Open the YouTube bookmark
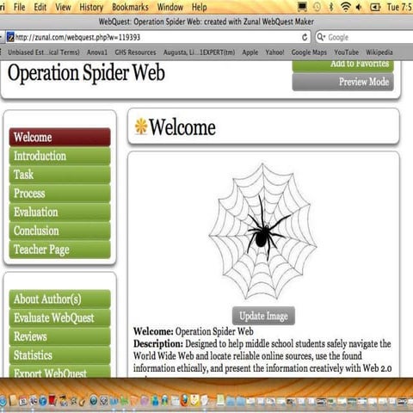Screen dimensions: 413x413 point(347,52)
